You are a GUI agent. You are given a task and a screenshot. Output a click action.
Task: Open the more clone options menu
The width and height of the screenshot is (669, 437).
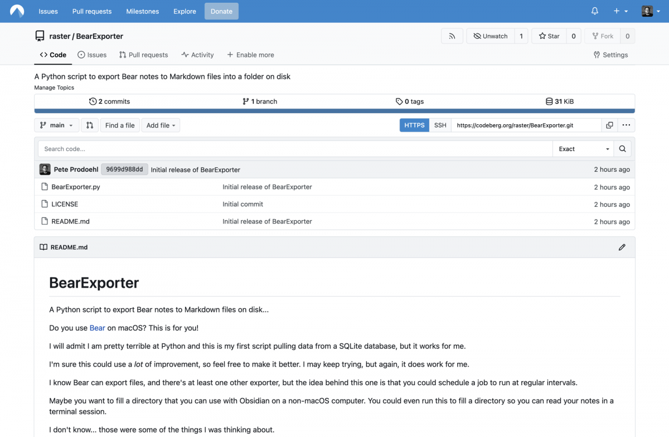(626, 125)
